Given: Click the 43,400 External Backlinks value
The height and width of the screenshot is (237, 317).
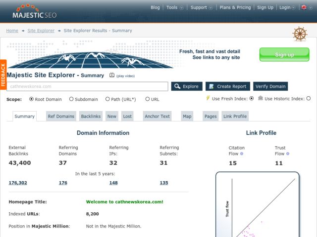Looking at the screenshot, I should pyautogui.click(x=20, y=163).
